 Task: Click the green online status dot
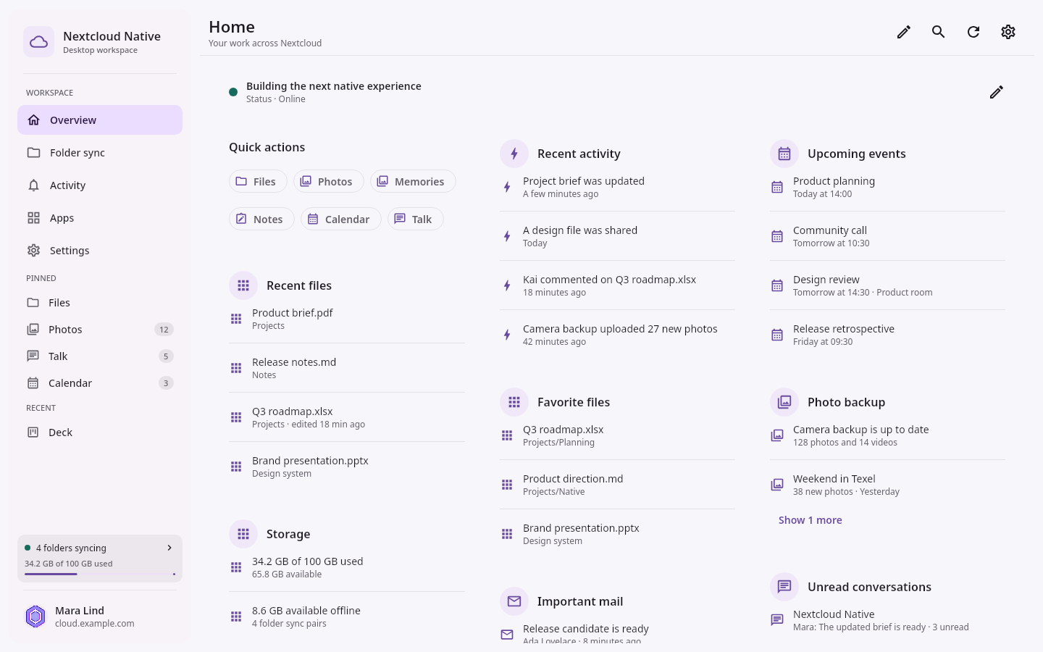(233, 92)
